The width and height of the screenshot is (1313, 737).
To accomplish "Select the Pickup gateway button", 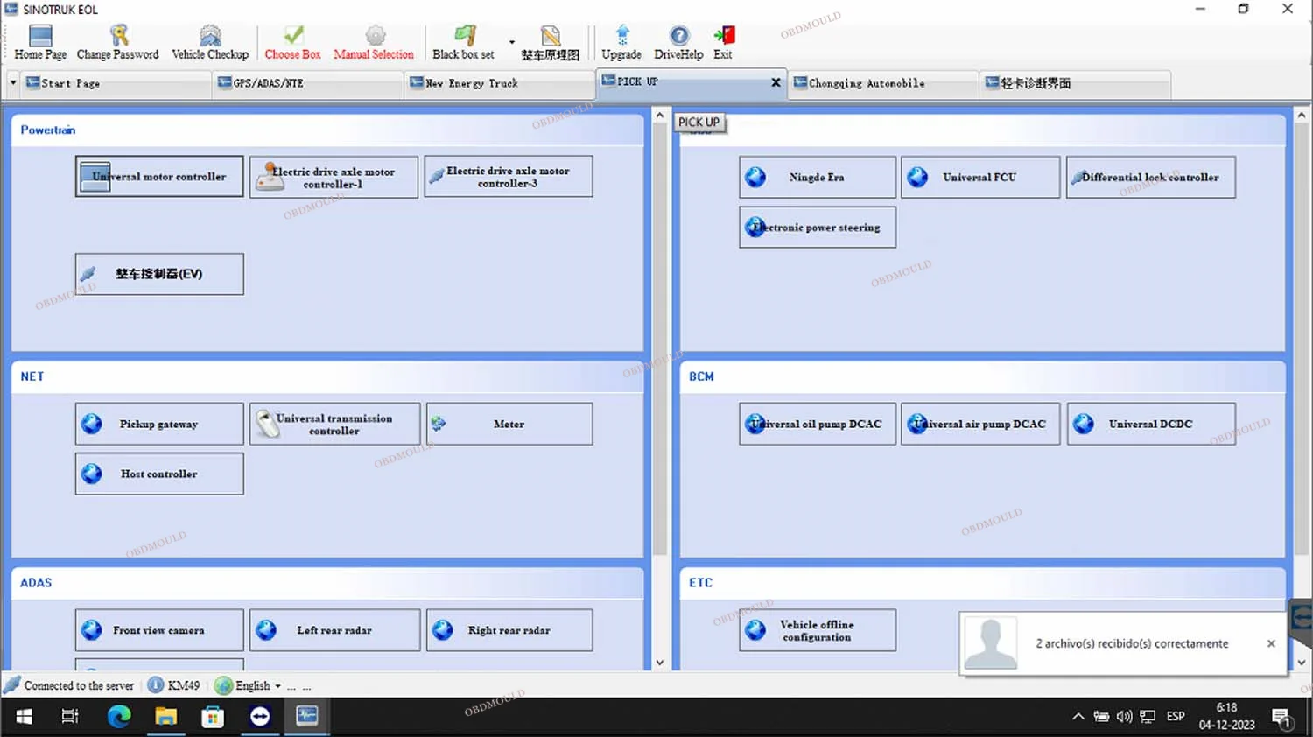I will click(159, 425).
